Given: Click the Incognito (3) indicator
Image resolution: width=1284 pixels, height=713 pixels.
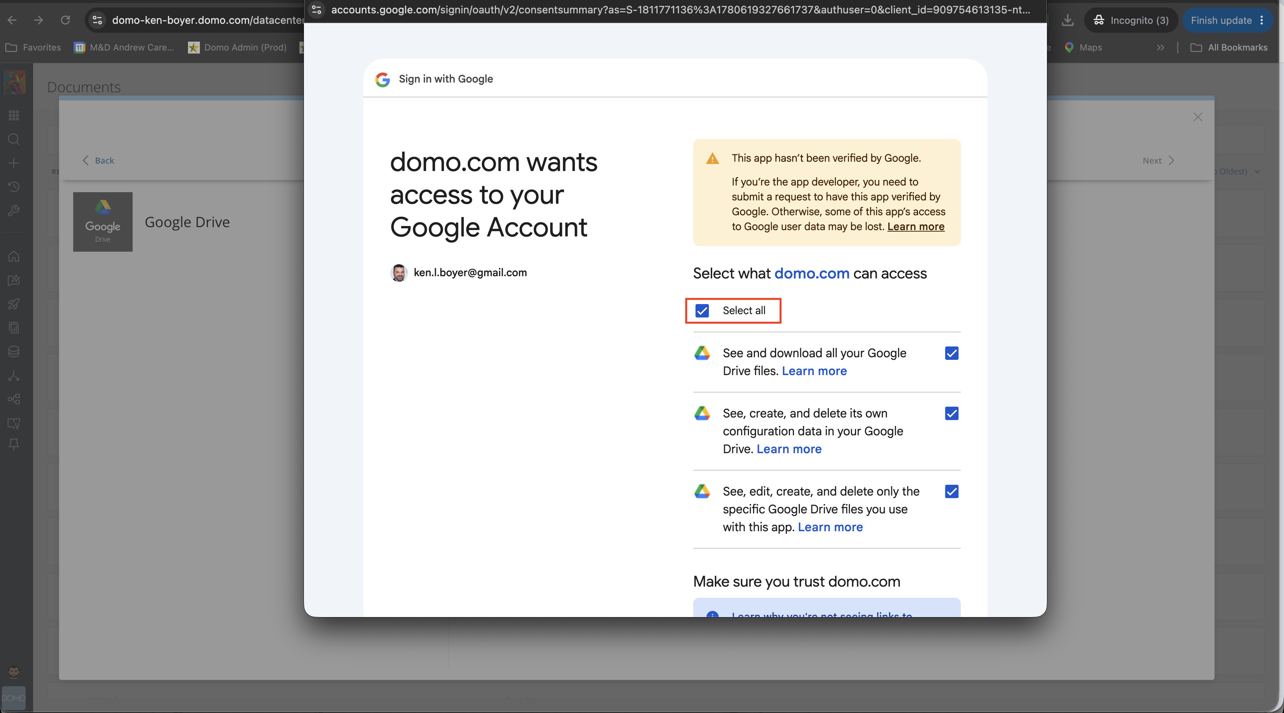Looking at the screenshot, I should click(1131, 20).
